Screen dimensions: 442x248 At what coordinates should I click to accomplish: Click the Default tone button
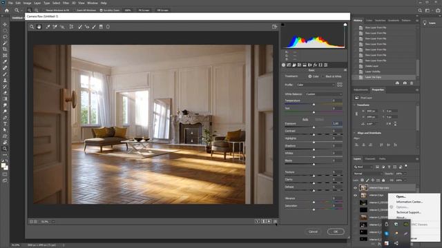click(x=319, y=119)
